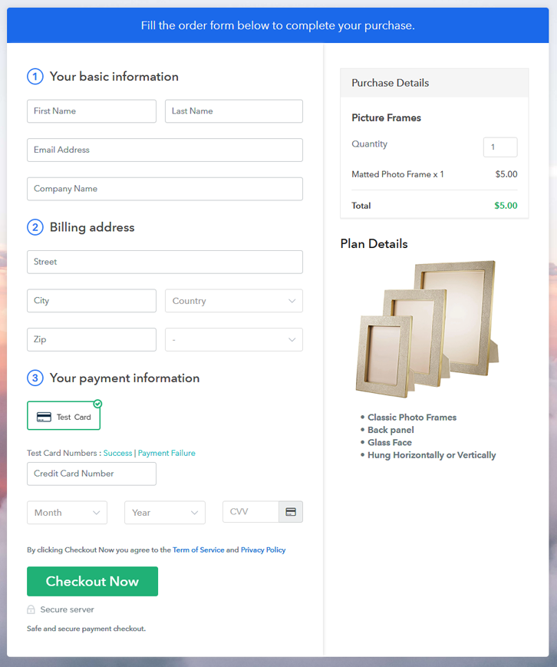
Task: Click the Payment Failure link
Action: 166,453
